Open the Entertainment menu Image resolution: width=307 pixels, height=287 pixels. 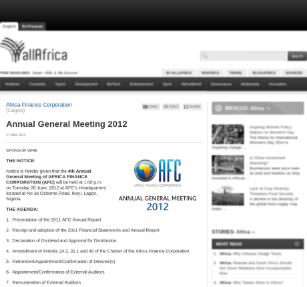point(141,84)
